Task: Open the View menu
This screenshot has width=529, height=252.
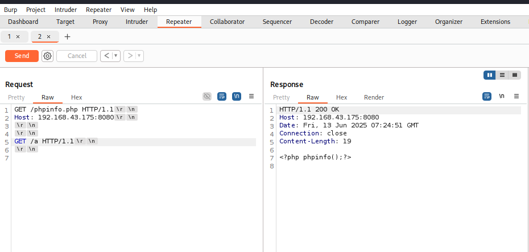Action: 127,10
